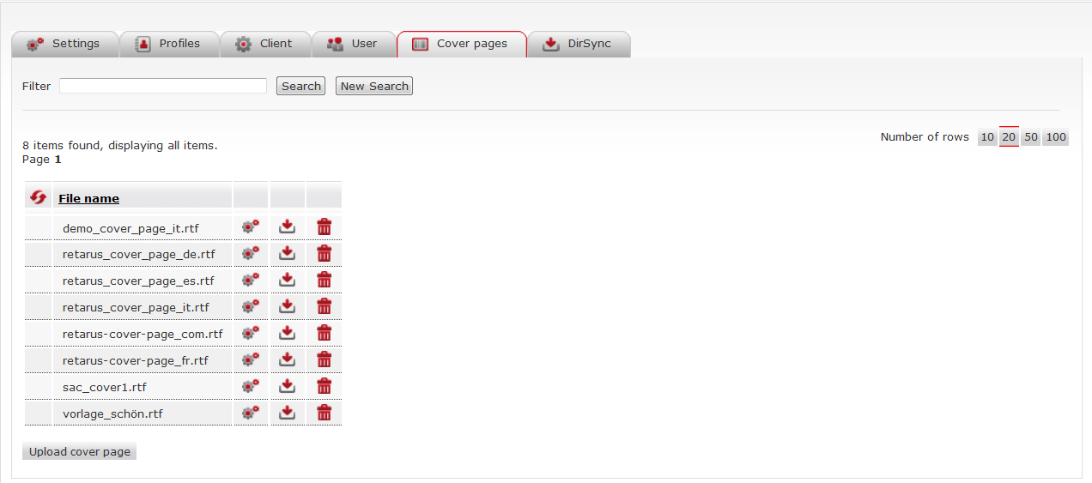The image size is (1092, 483).
Task: Download retarus-cover-page_com.rtf file
Action: [288, 334]
